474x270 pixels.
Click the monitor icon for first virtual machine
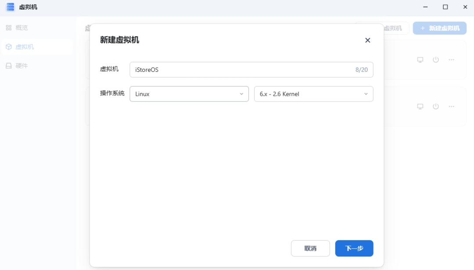click(420, 60)
